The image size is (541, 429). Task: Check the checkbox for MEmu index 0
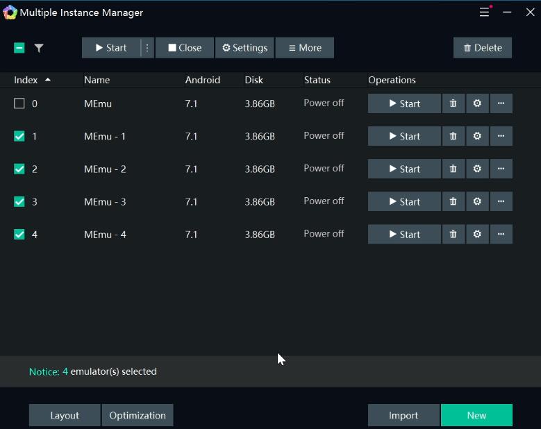[x=19, y=103]
